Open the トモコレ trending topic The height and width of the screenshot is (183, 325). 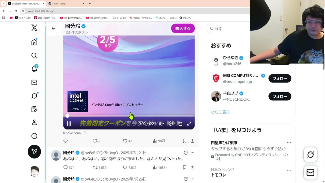coord(219,175)
